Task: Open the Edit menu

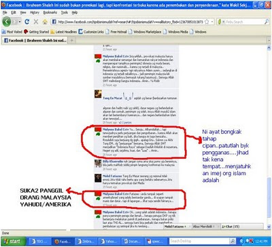Action: (x=14, y=13)
